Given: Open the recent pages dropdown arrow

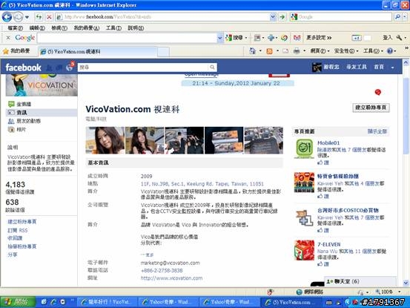Looking at the screenshot, I should [x=27, y=18].
